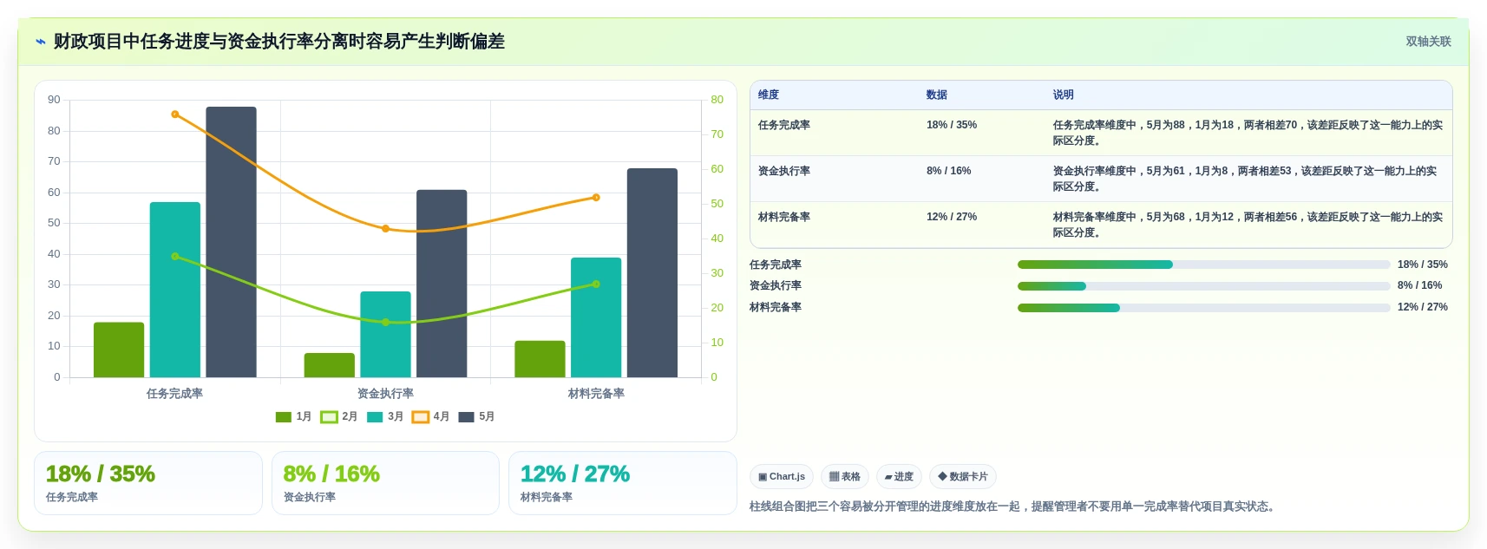Click the 3月 bar in 任务完成率 group

pos(175,290)
